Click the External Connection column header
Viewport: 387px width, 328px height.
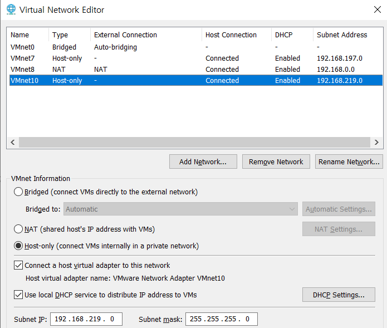(x=146, y=35)
